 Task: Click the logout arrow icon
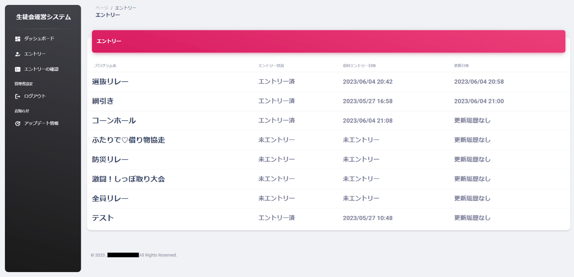18,96
